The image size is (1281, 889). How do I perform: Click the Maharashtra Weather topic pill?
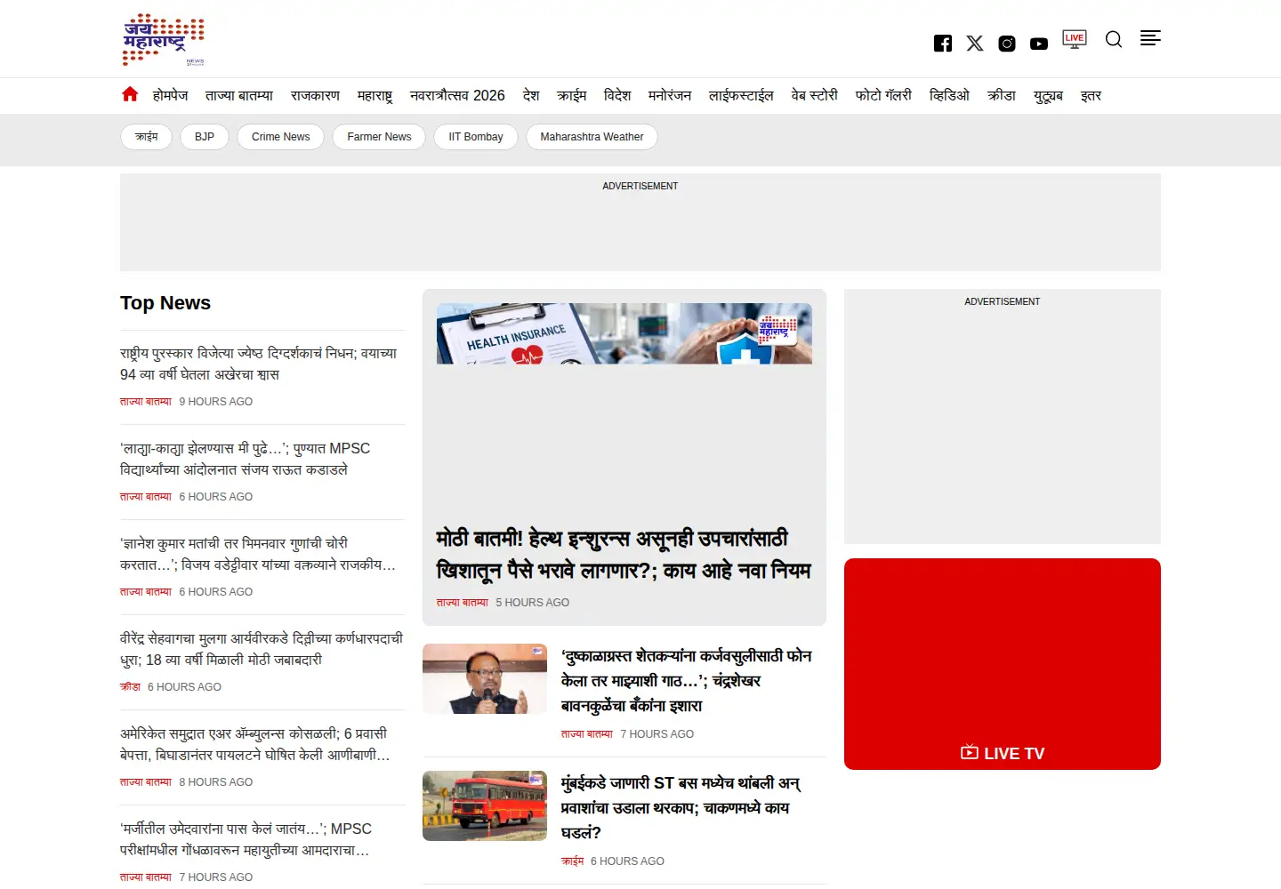point(592,137)
